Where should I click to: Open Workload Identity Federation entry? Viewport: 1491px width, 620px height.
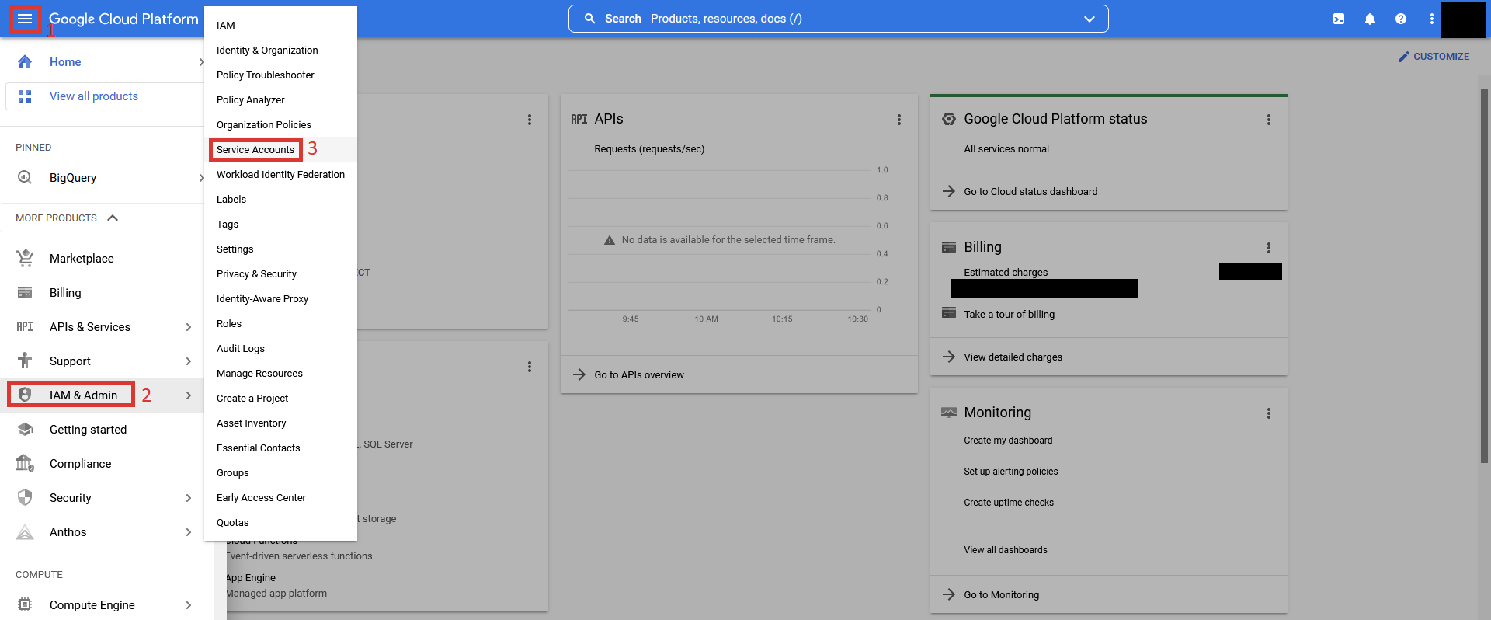280,175
